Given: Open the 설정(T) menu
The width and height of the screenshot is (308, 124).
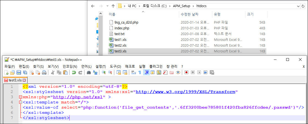Looking at the screenshot, I should 101,66.
